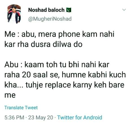
Task: Click the final word 'me' of the tweet
Action: coord(10,95)
